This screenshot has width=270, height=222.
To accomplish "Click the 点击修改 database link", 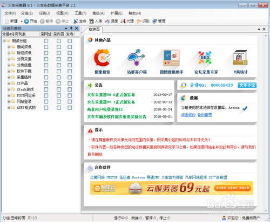I will coord(188,115).
